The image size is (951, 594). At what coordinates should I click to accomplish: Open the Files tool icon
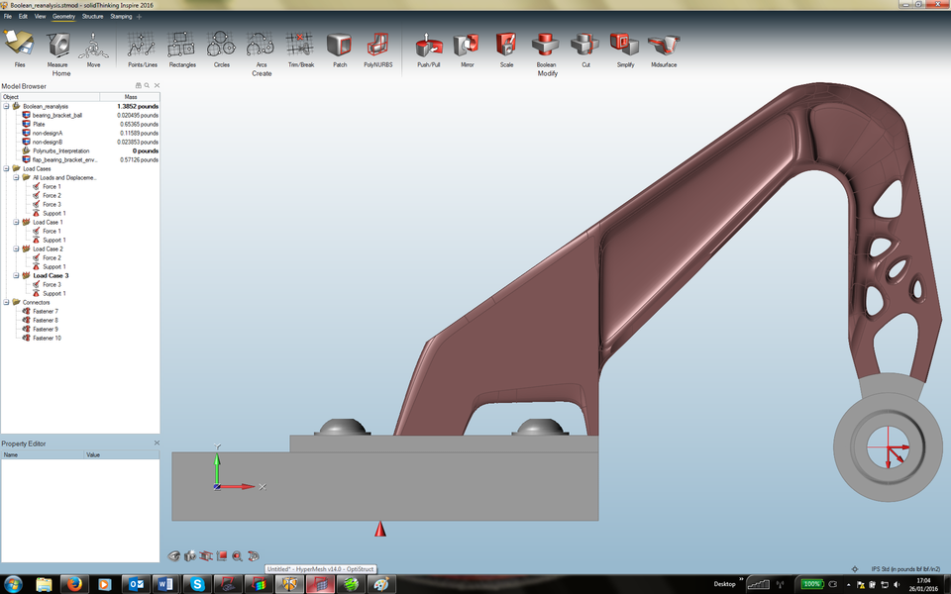click(20, 45)
